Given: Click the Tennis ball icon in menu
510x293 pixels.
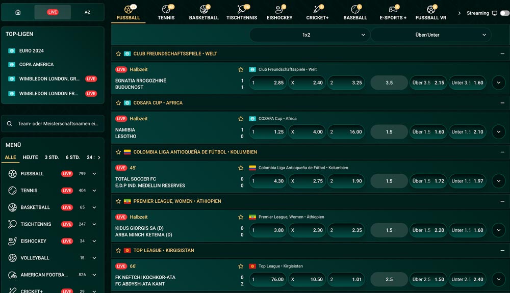Looking at the screenshot, I should pyautogui.click(x=12, y=191).
